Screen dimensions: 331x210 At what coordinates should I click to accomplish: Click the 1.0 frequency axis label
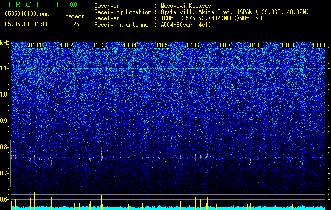pyautogui.click(x=5, y=95)
